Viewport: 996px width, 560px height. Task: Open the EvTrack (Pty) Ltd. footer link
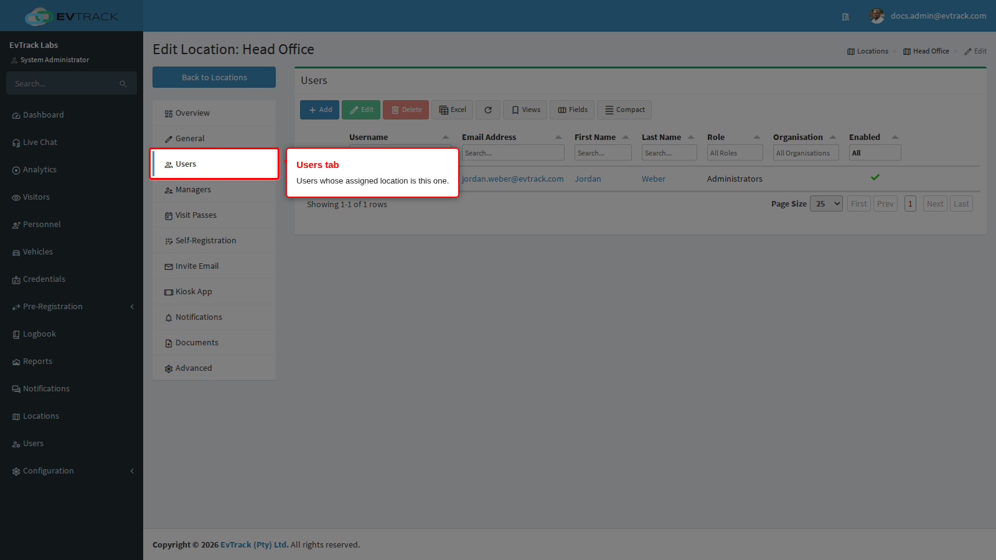pyautogui.click(x=255, y=545)
